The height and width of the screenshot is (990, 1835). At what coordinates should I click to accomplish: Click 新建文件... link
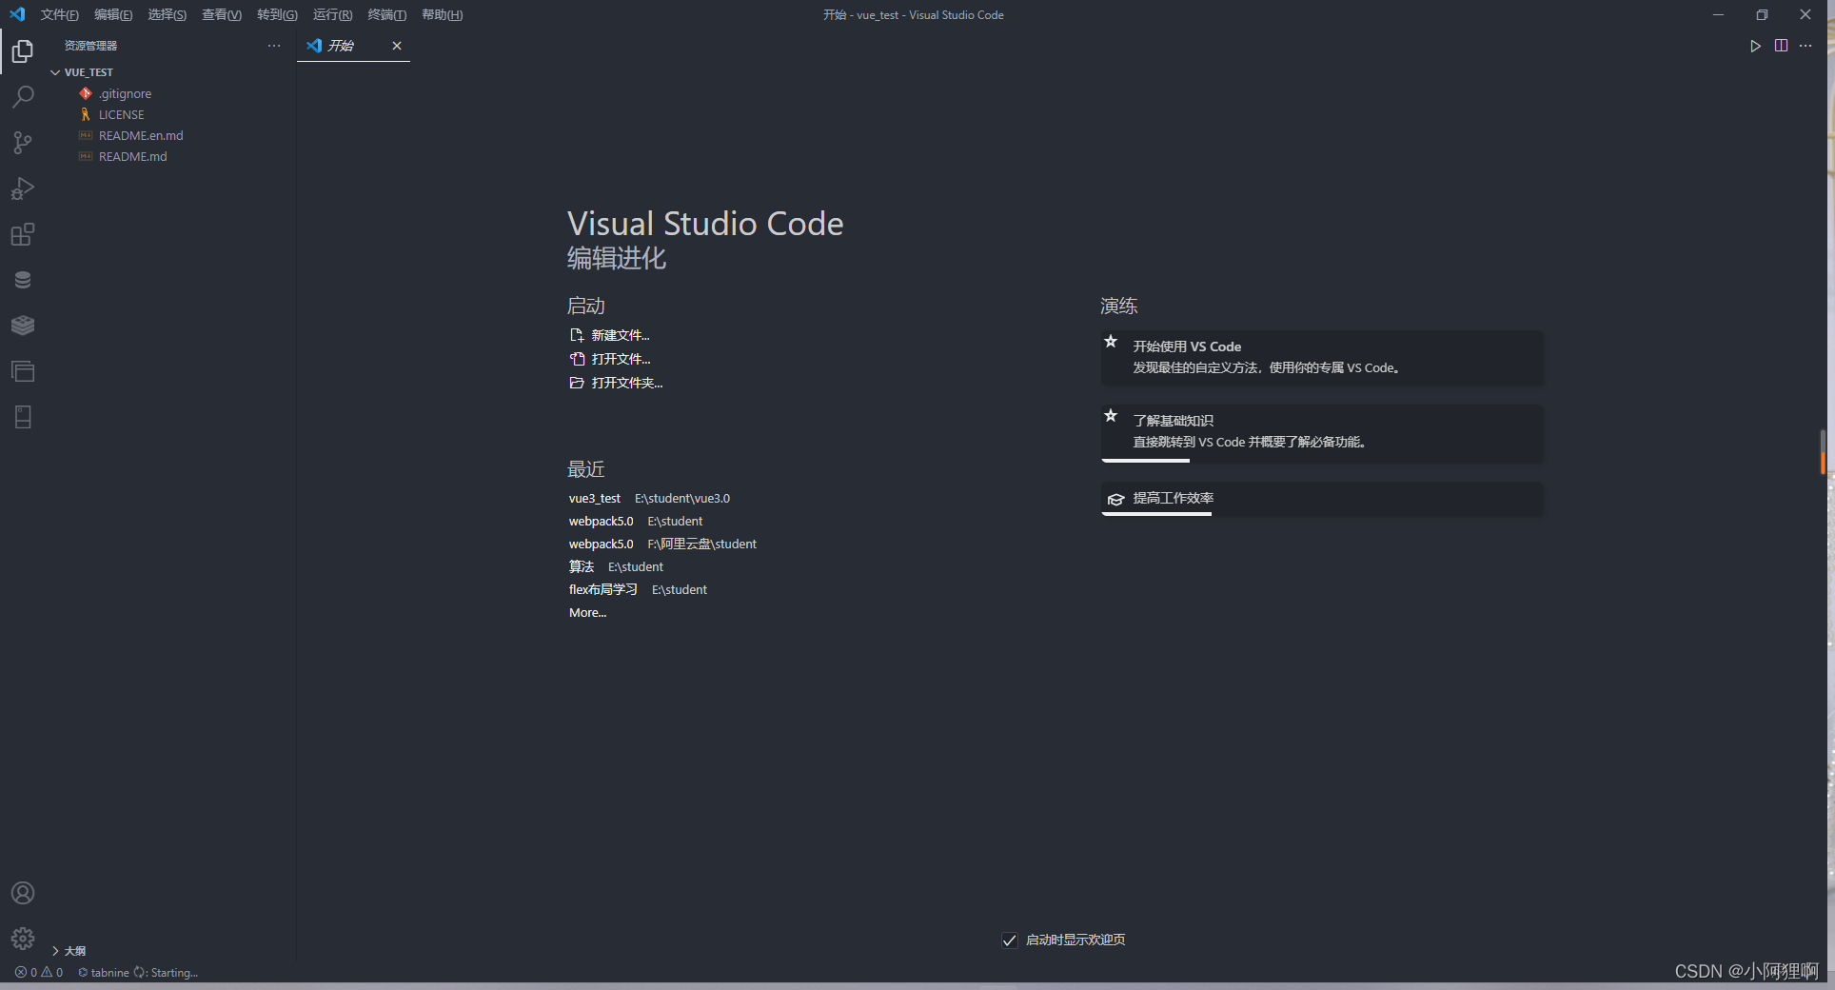pyautogui.click(x=621, y=335)
